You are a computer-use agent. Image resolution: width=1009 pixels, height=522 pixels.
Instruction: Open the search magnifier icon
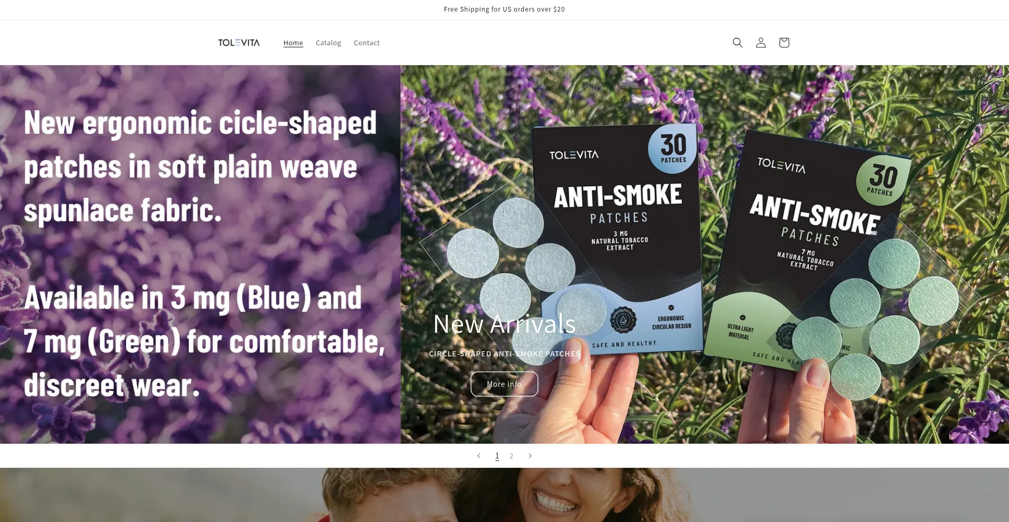coord(737,43)
